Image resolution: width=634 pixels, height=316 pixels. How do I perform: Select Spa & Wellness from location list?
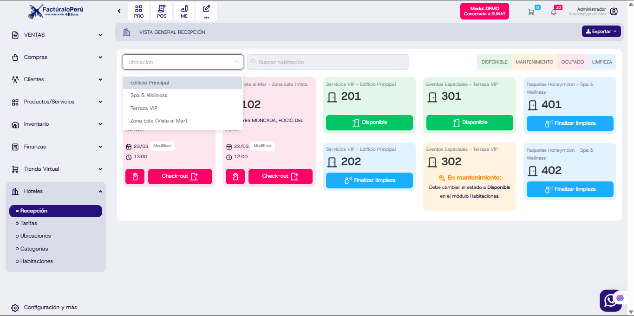point(149,96)
